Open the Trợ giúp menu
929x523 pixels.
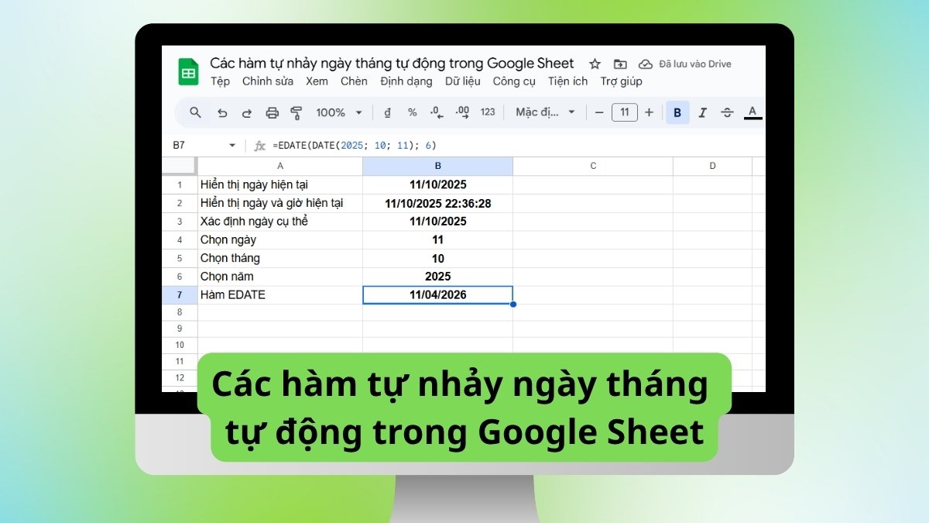click(622, 81)
